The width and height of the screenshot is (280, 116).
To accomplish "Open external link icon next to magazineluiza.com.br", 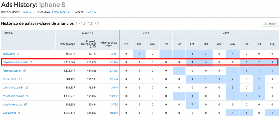I will (31, 62).
